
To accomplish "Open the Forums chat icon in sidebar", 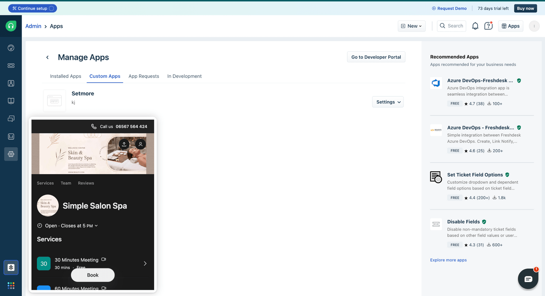I will pyautogui.click(x=11, y=119).
